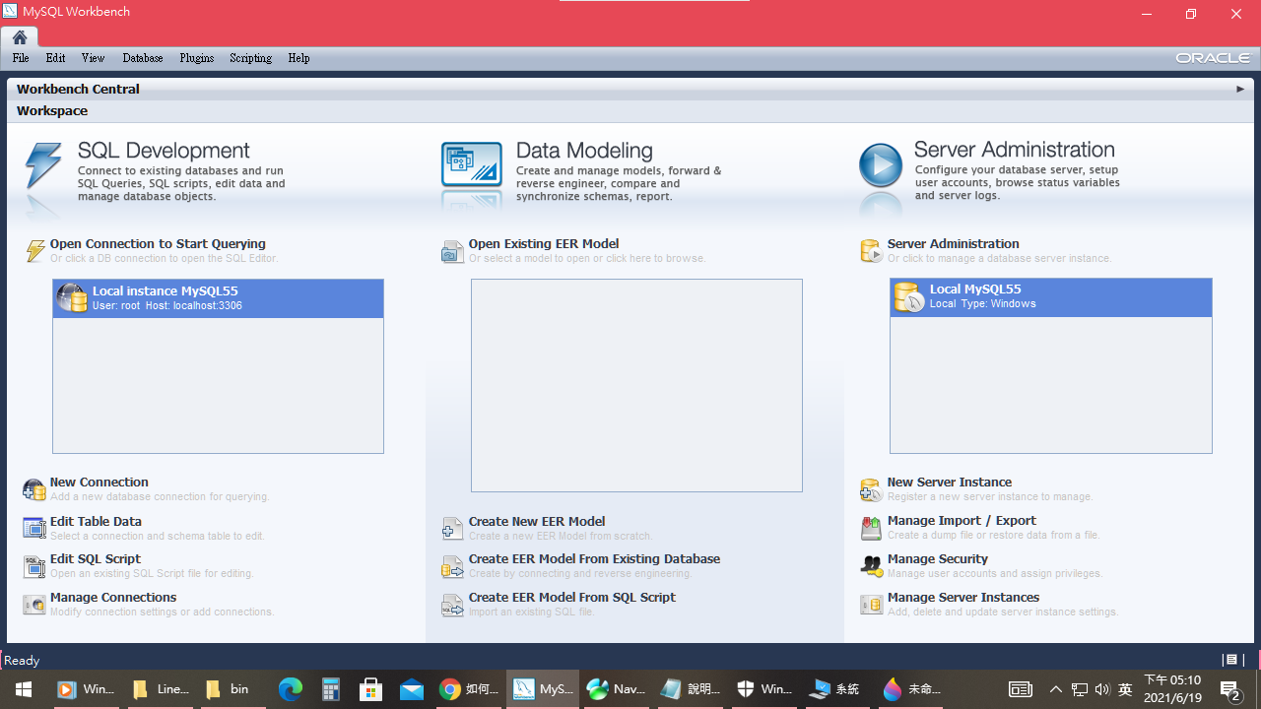
Task: Choose the "Create New EER Model" text link
Action: pos(537,522)
